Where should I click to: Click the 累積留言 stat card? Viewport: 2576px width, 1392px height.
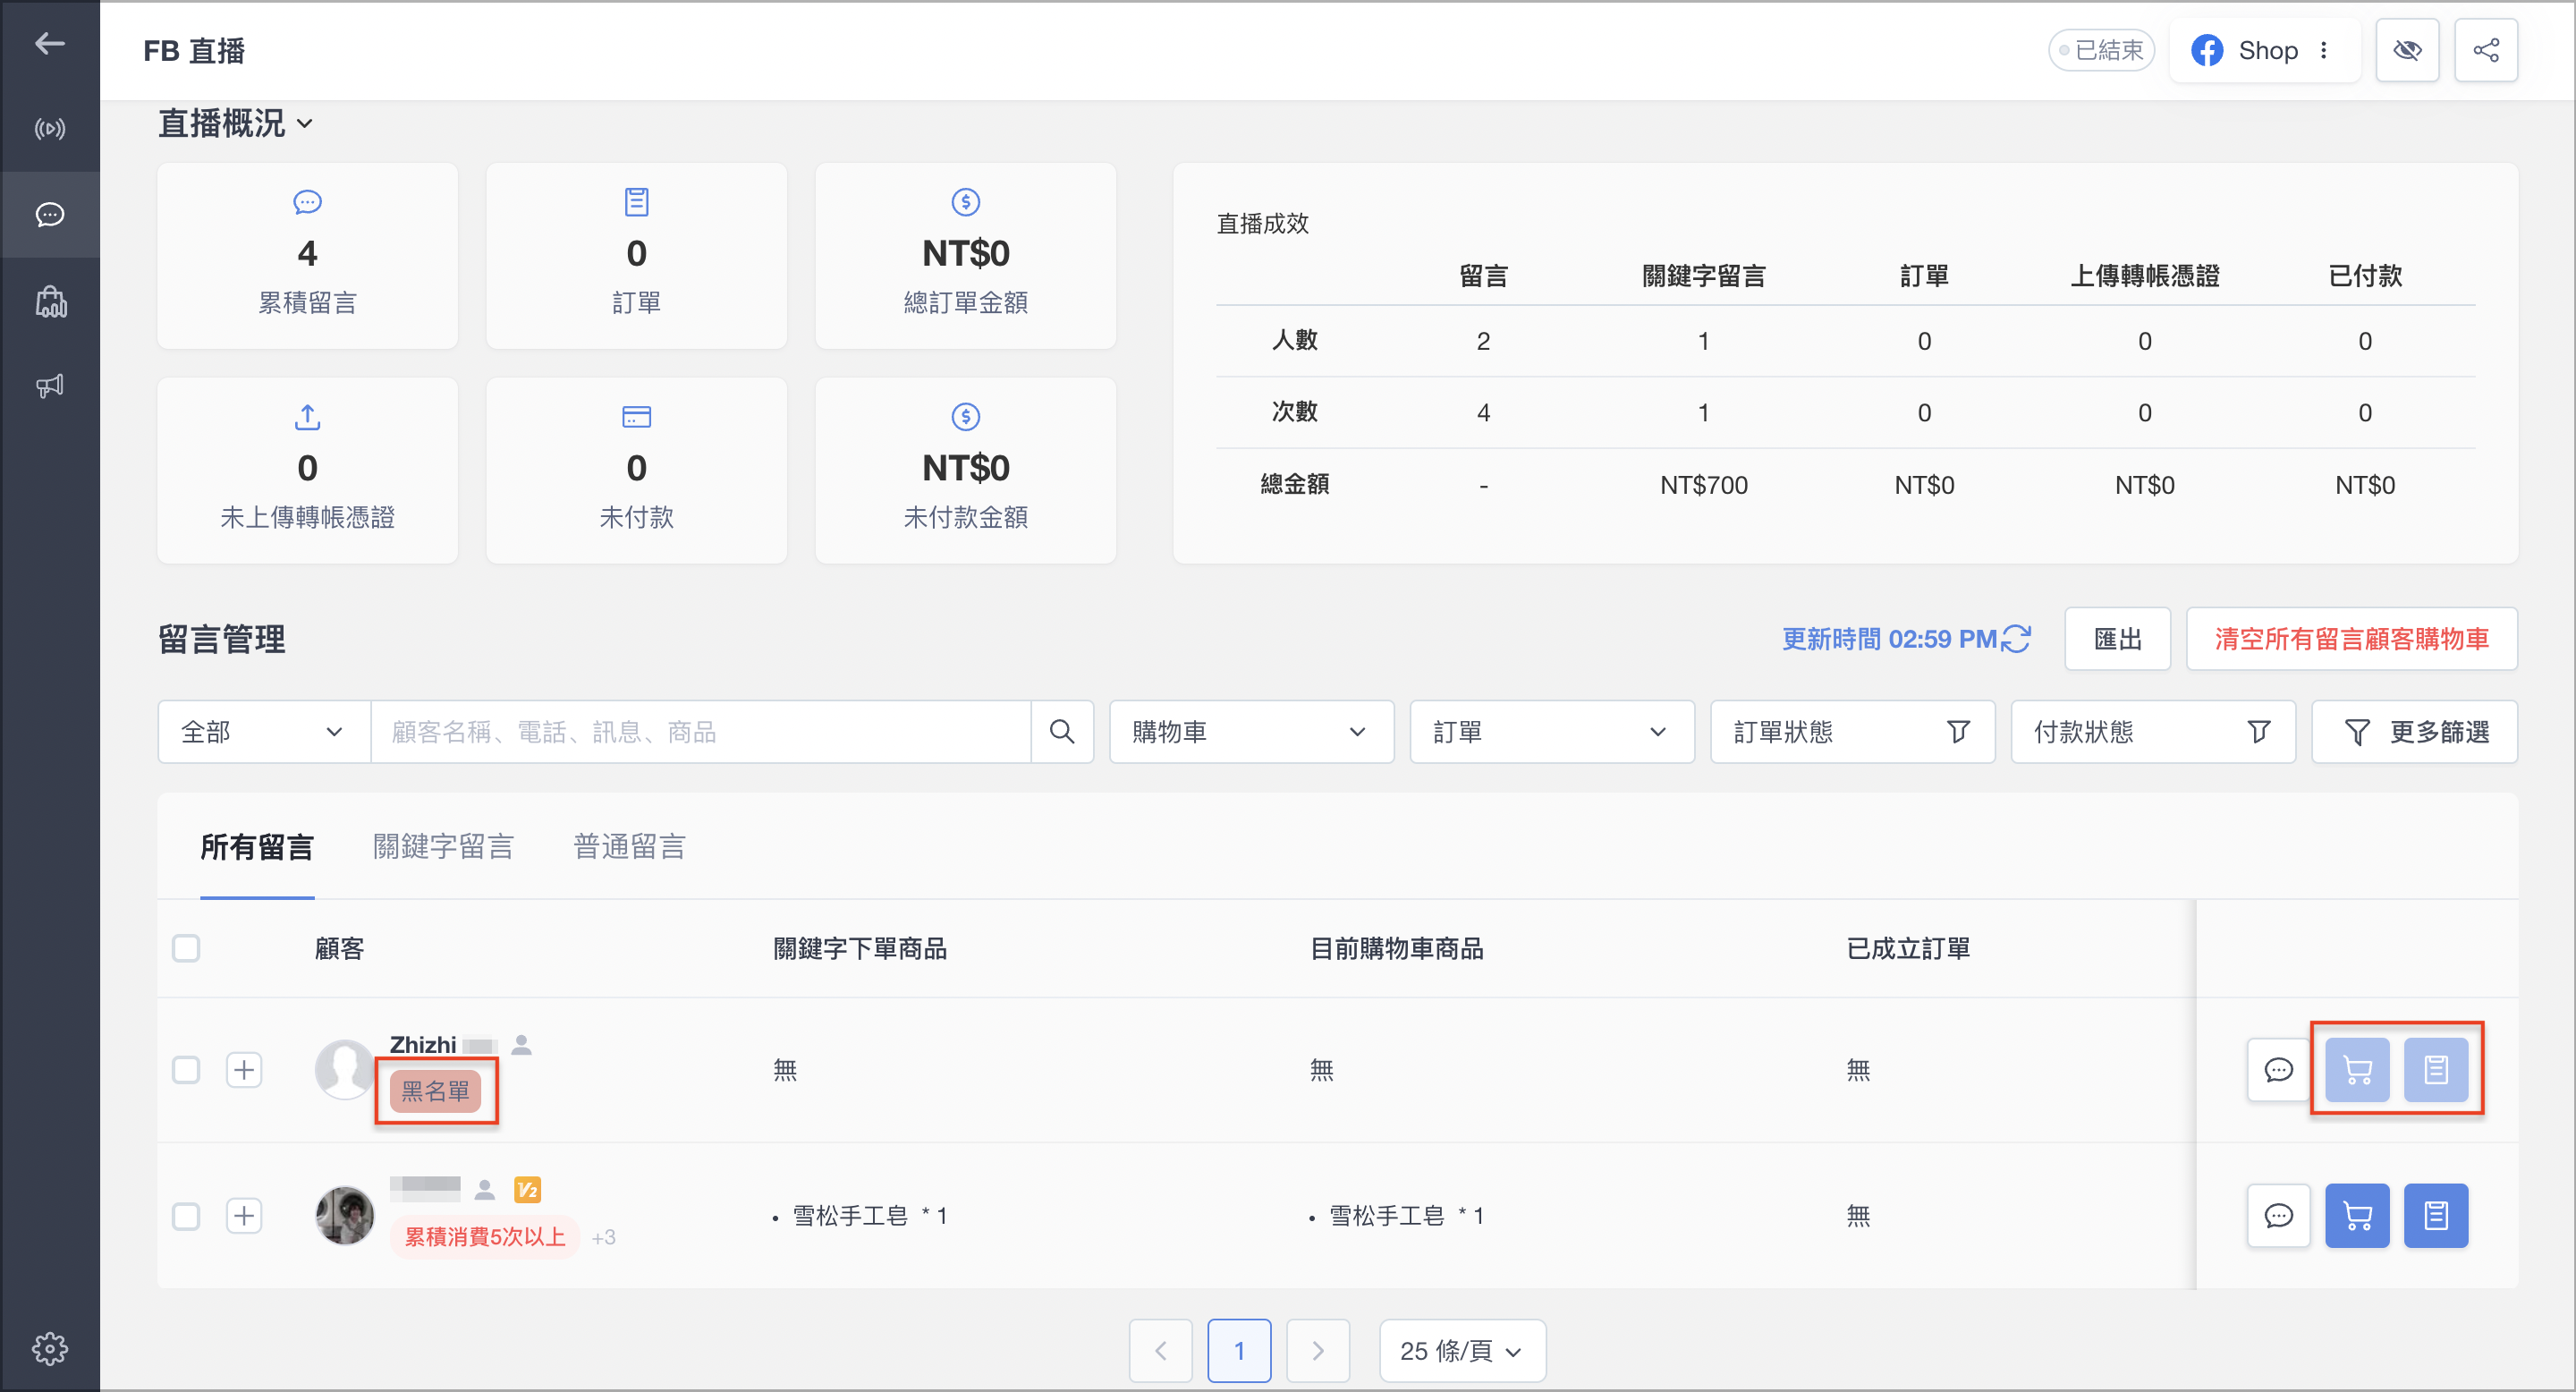tap(307, 255)
